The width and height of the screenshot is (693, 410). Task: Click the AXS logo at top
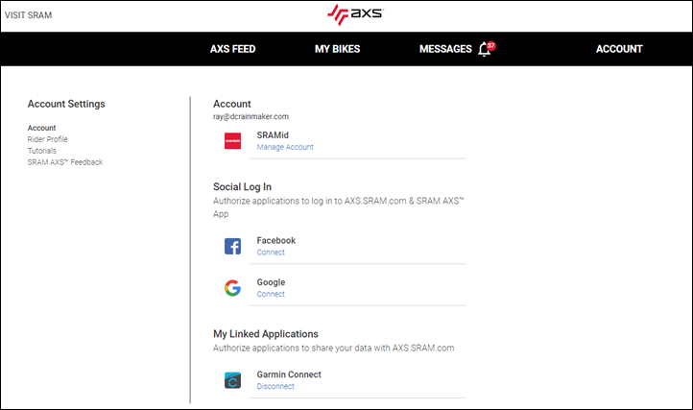(x=355, y=14)
